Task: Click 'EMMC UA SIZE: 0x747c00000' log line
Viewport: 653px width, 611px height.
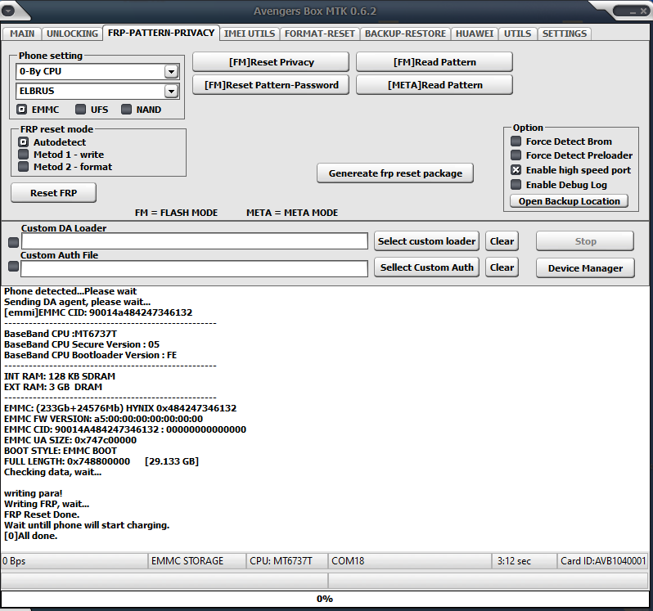Action: click(70, 440)
